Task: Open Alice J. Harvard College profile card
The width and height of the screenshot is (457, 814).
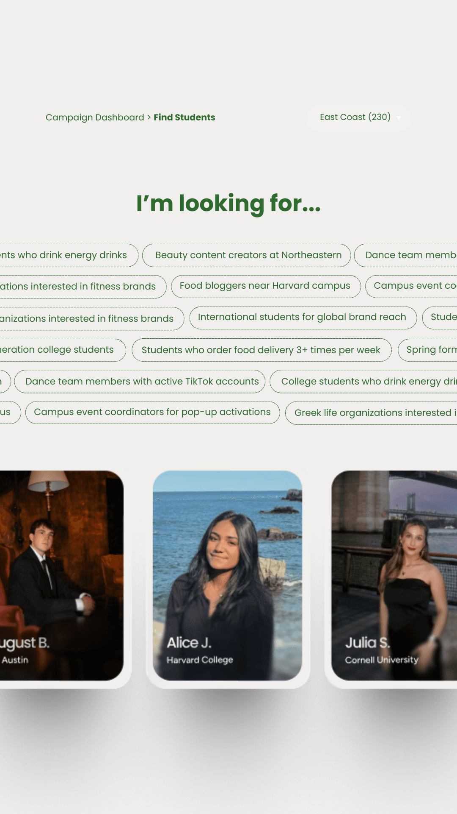Action: (228, 575)
